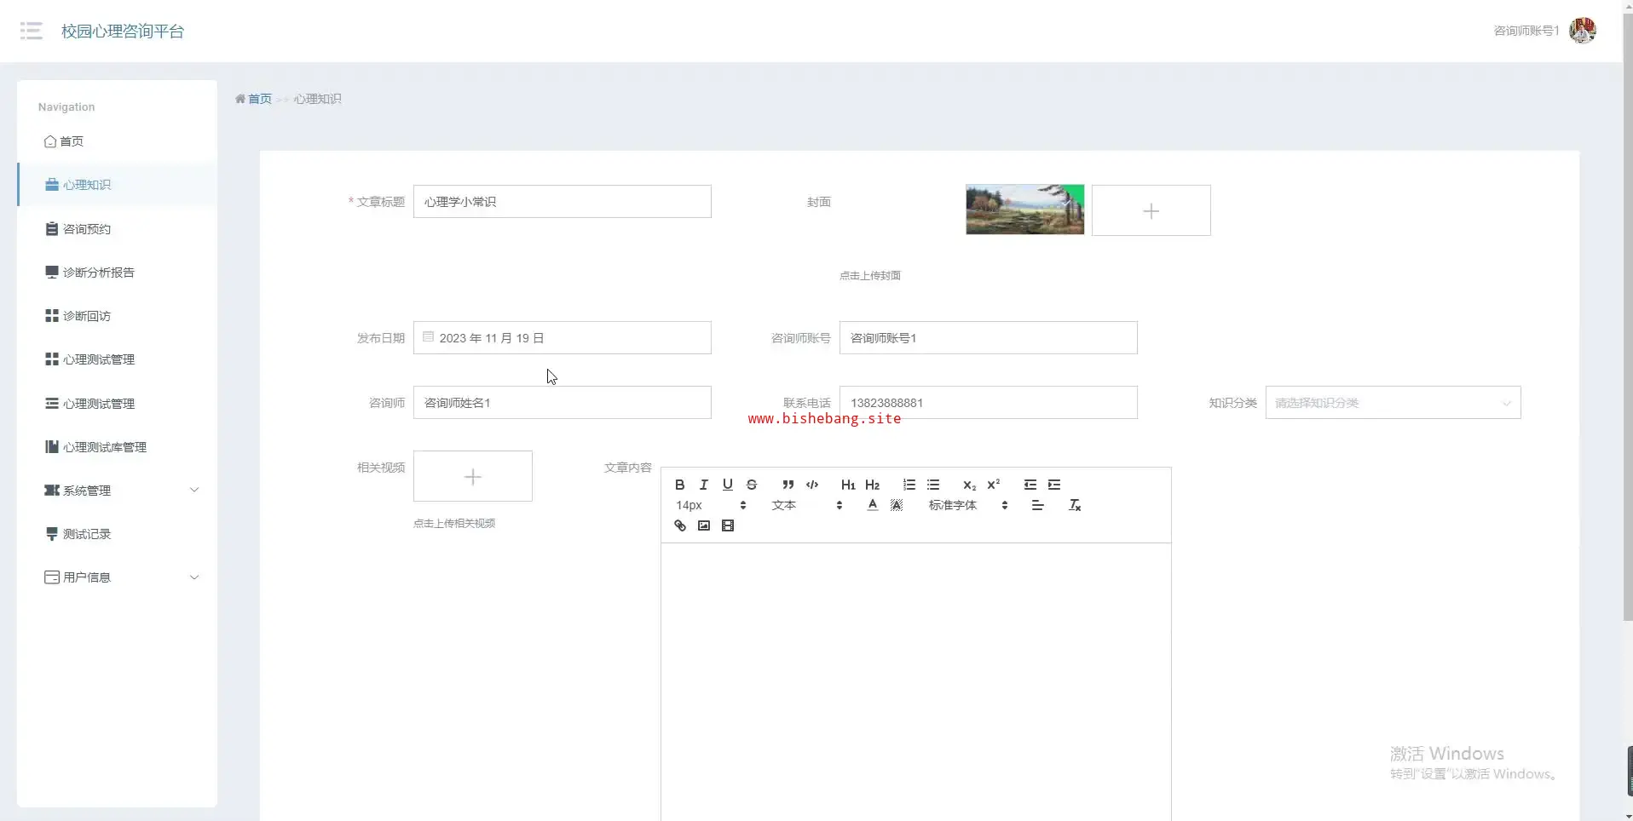Open 咨询预约 from the sidebar

pos(118,229)
